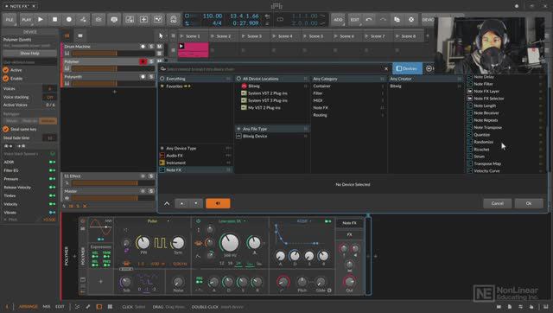Adjust the S1 Effect track volume fader
This screenshot has height=313, width=553.
tap(113, 183)
